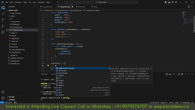This screenshot has width=195, height=110.
Task: Go back with navigation arrow
Action: 58,2
